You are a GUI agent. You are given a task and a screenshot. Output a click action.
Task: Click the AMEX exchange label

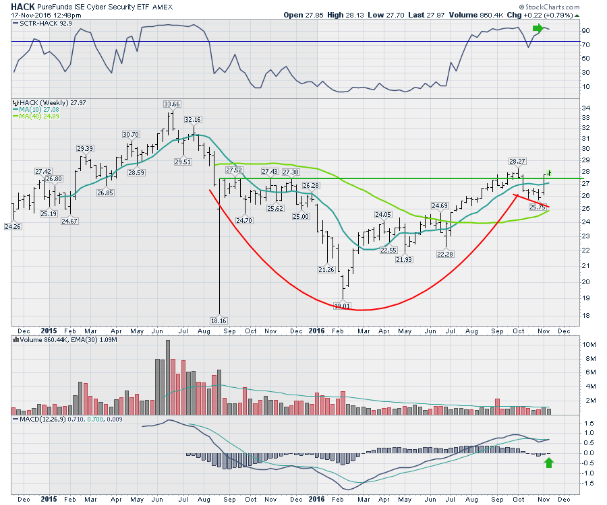coord(163,7)
